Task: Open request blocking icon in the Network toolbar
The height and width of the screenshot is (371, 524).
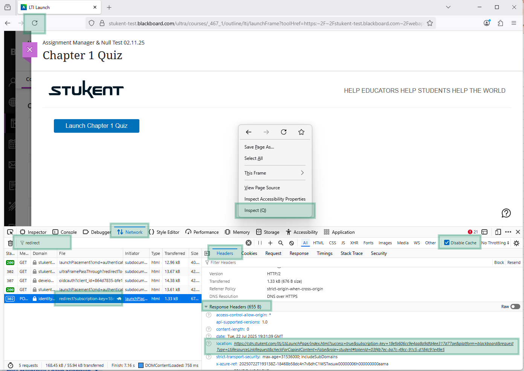Action: [x=292, y=243]
